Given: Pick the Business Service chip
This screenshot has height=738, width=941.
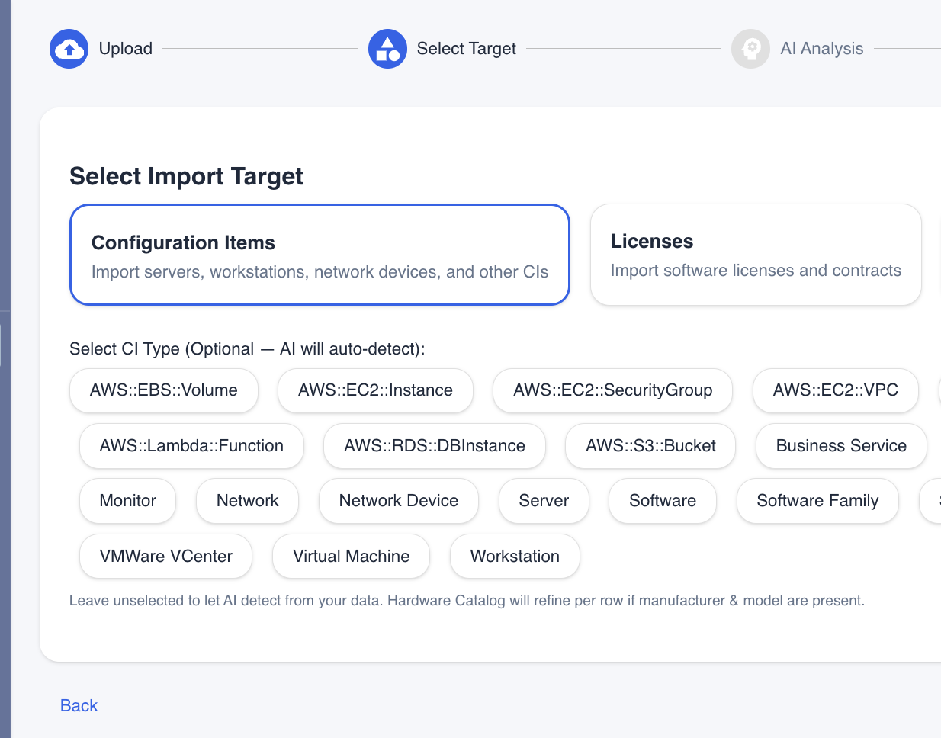Looking at the screenshot, I should click(x=841, y=446).
